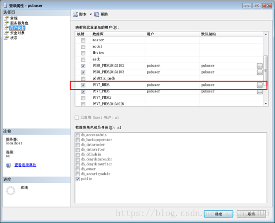Open schema browse button for P6V7_MMDB
Image resolution: width=275 pixels, height=223 pixels.
(x=260, y=85)
